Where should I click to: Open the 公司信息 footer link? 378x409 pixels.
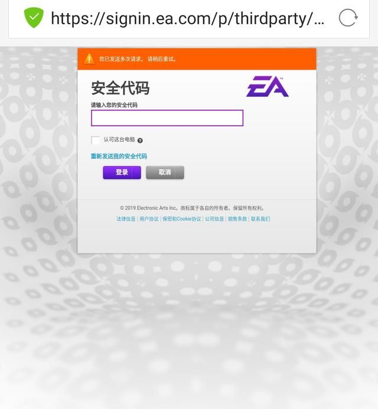pos(214,219)
